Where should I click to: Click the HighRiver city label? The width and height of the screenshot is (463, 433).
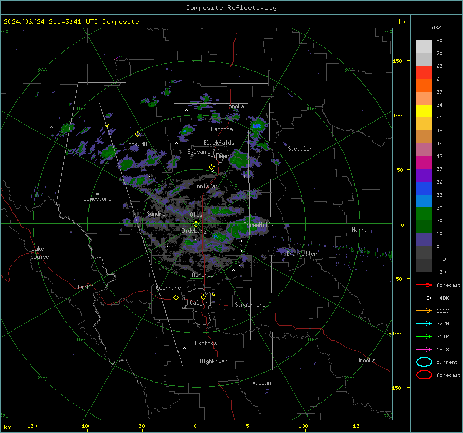pyautogui.click(x=213, y=361)
